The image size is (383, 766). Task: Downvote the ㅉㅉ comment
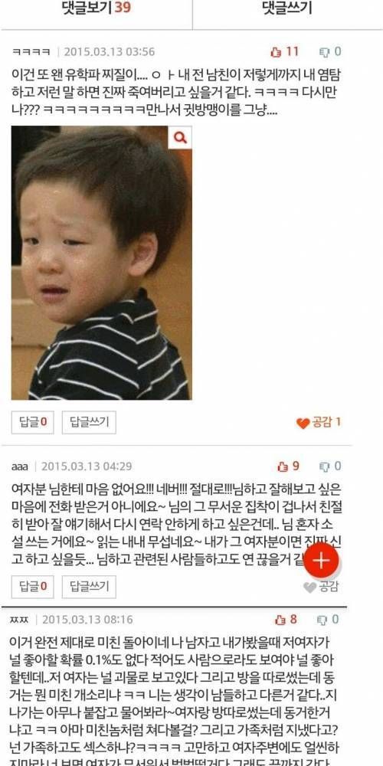[x=329, y=620]
